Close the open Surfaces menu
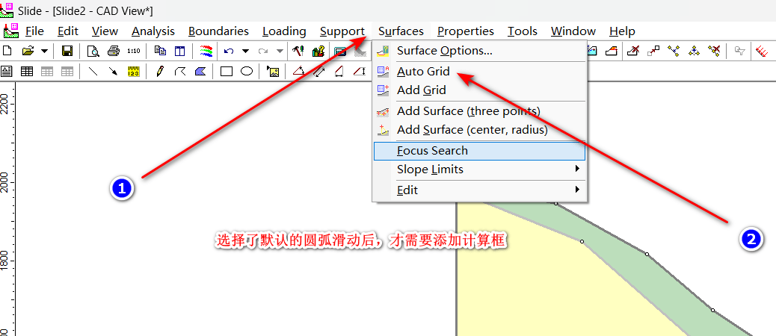This screenshot has width=776, height=336. click(x=401, y=31)
